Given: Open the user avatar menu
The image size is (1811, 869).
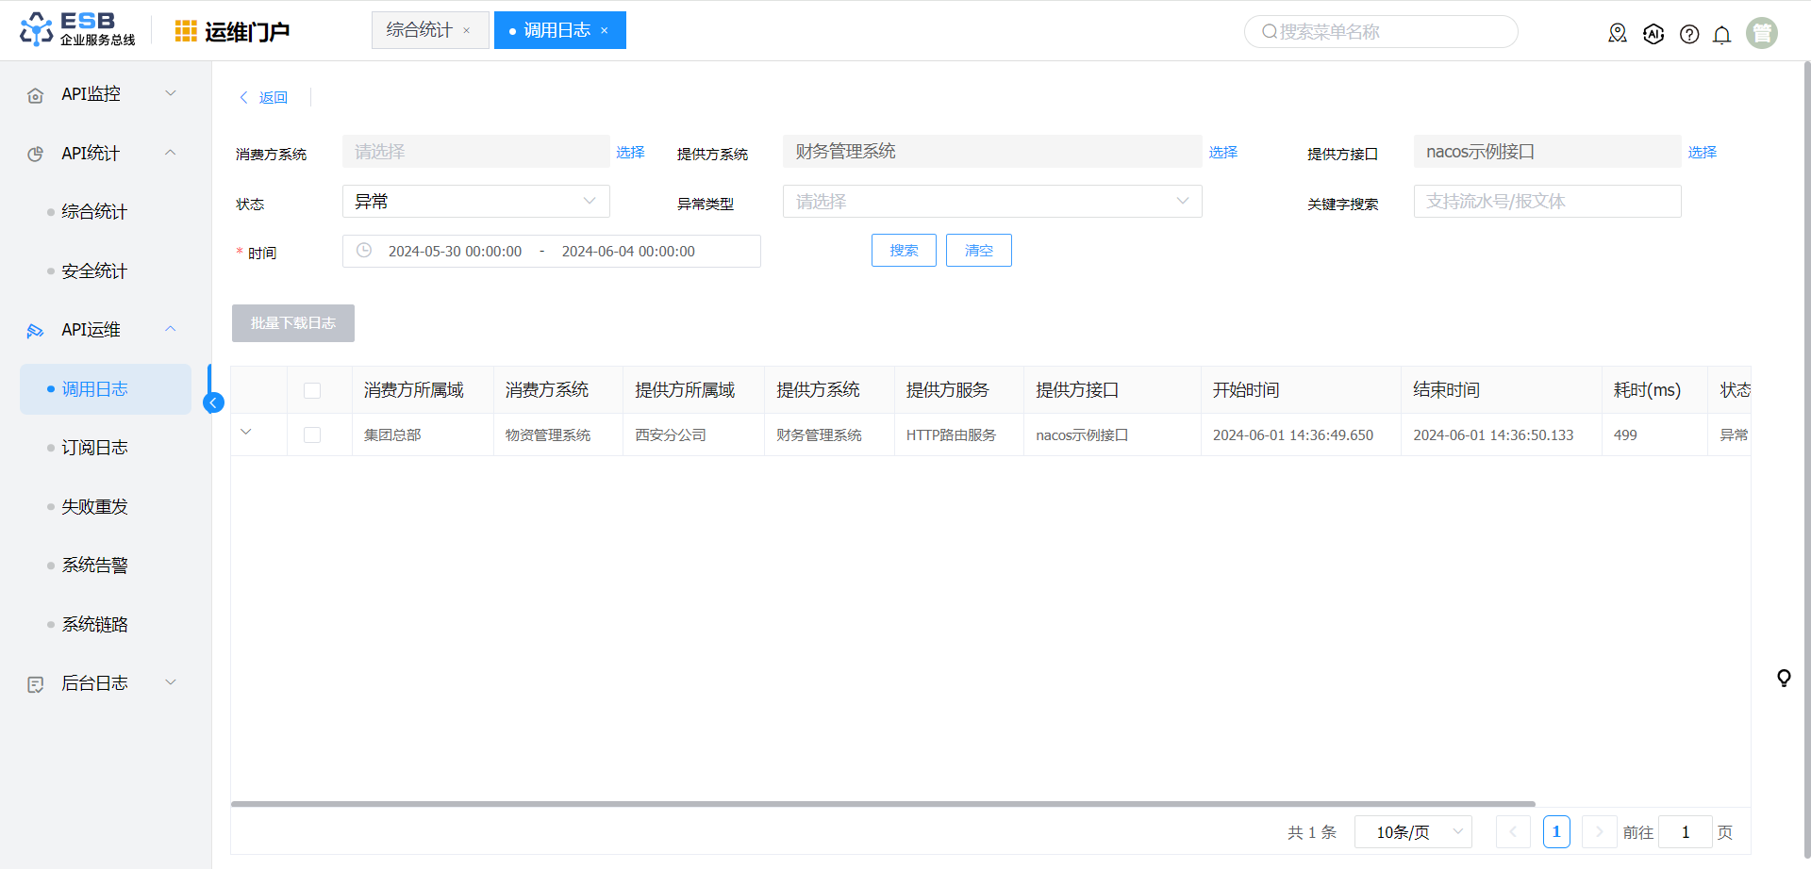Looking at the screenshot, I should (1761, 33).
